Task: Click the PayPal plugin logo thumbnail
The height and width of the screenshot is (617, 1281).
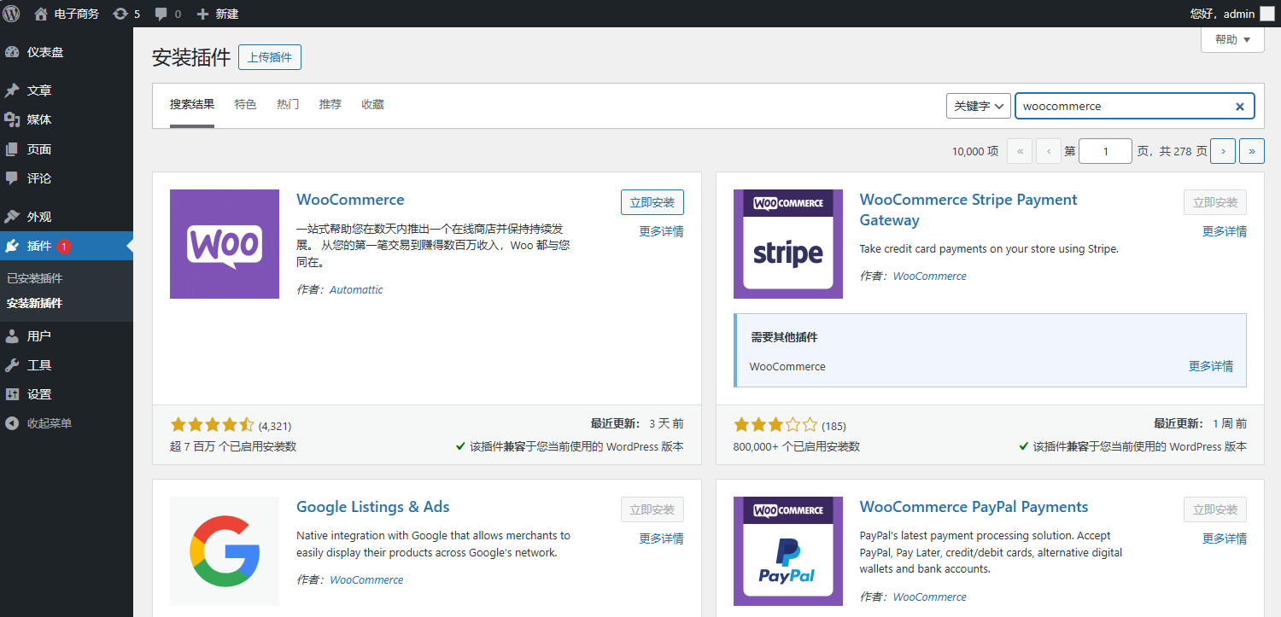Action: 788,551
